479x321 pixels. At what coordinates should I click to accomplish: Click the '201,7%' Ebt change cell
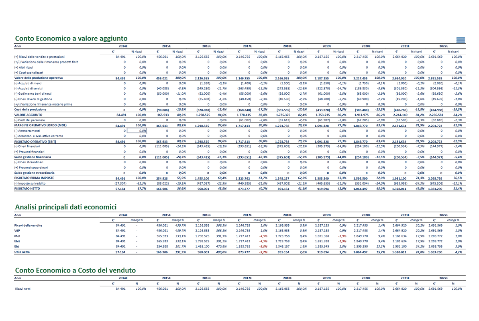click(x=180, y=246)
